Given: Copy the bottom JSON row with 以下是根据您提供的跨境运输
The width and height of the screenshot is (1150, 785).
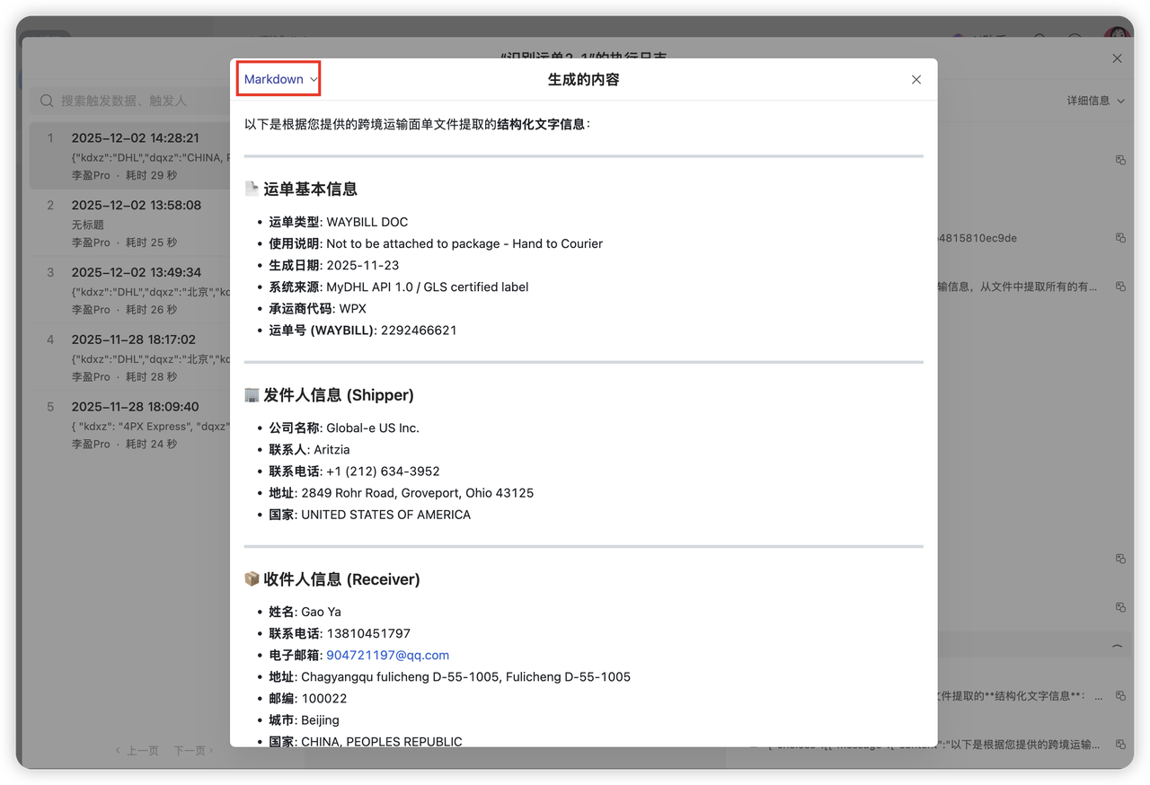Looking at the screenshot, I should 1120,745.
